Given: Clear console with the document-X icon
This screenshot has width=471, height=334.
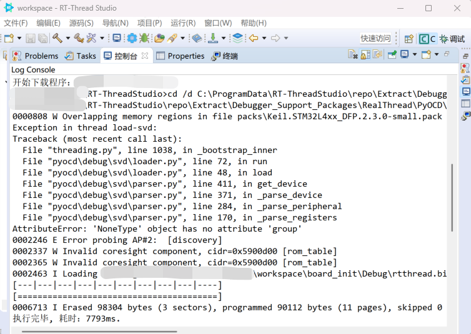Looking at the screenshot, I should pos(353,54).
